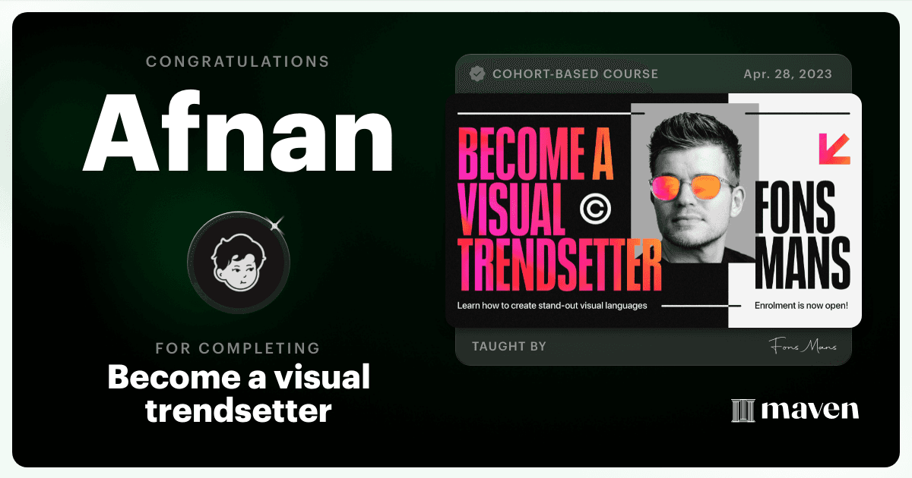Click the Maven pillar logo icon

[x=743, y=410]
